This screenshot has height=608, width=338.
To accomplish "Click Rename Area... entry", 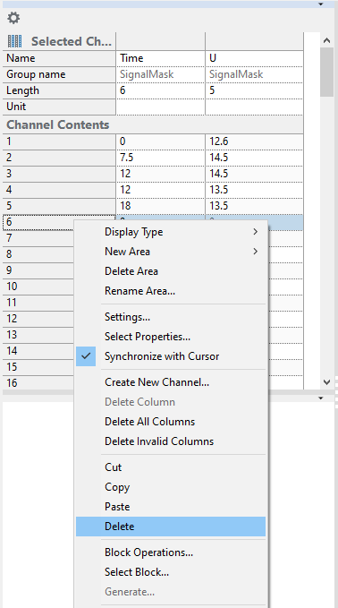I will tap(139, 291).
